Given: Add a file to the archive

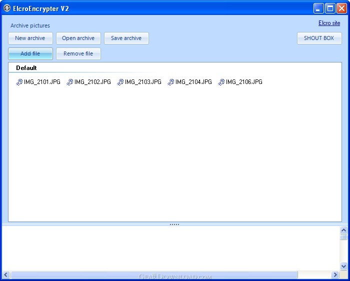Looking at the screenshot, I should point(30,54).
